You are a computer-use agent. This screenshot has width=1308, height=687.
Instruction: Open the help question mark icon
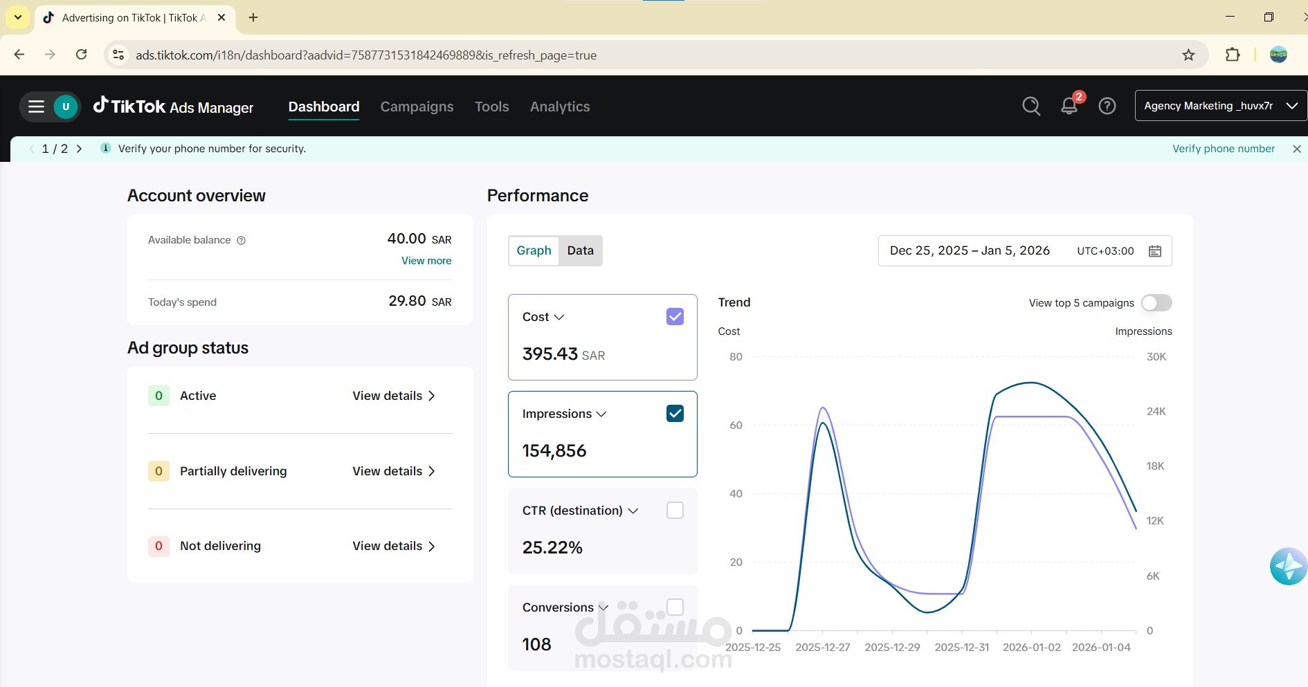[1107, 106]
